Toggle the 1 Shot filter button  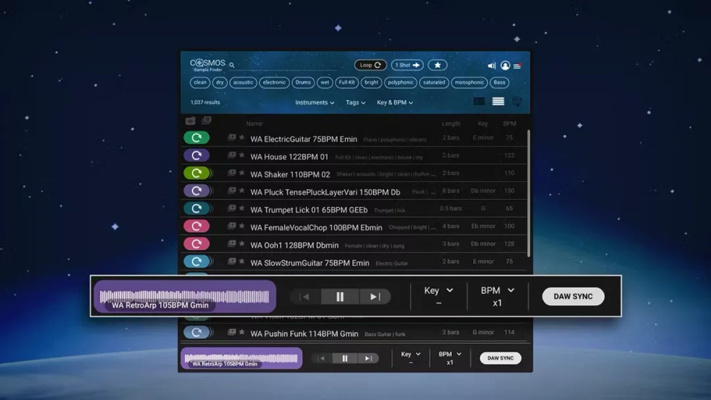click(x=407, y=65)
